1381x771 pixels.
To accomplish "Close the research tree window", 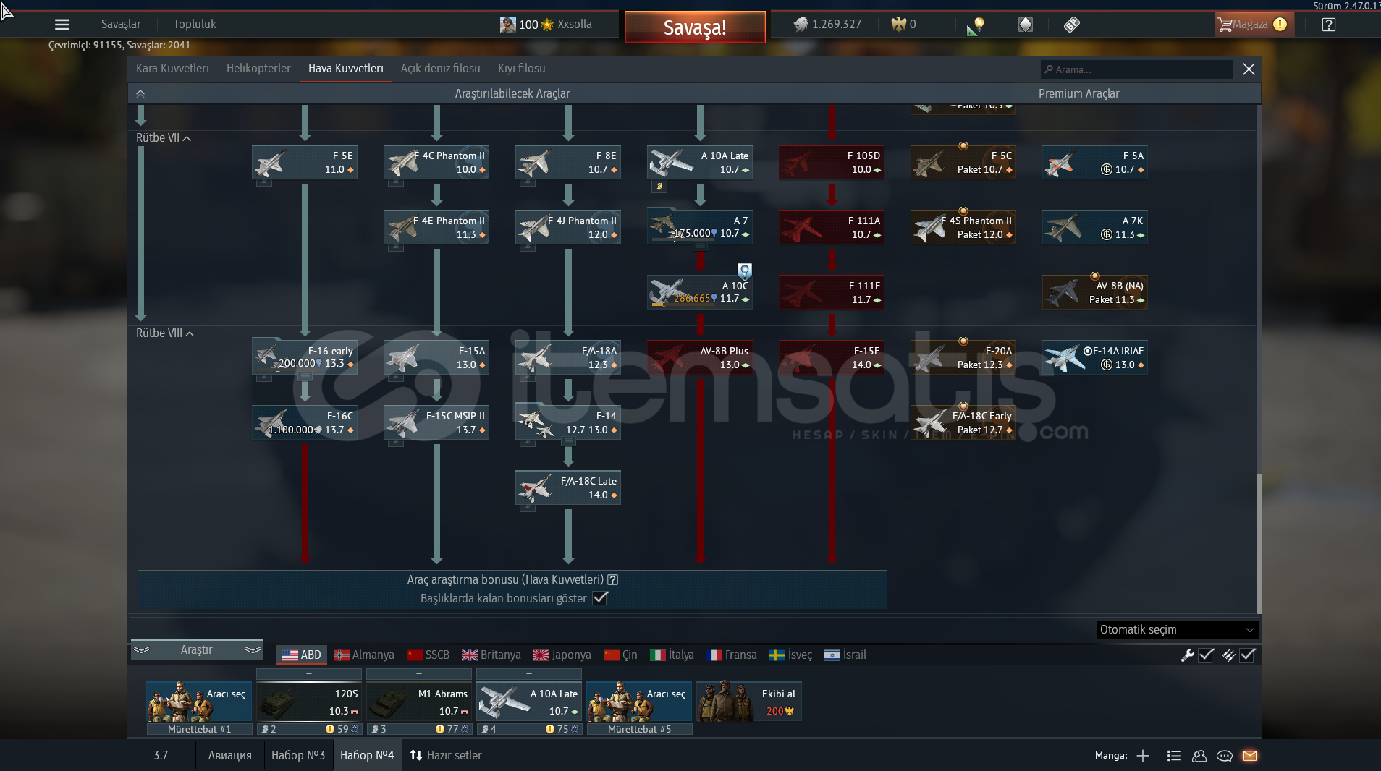I will pos(1249,69).
